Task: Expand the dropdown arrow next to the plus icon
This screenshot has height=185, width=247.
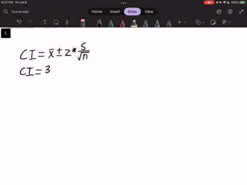Action: [x=185, y=22]
